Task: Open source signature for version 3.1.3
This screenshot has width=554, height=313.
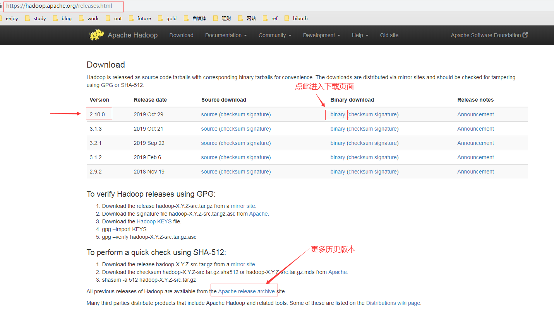Action: pyautogui.click(x=258, y=129)
